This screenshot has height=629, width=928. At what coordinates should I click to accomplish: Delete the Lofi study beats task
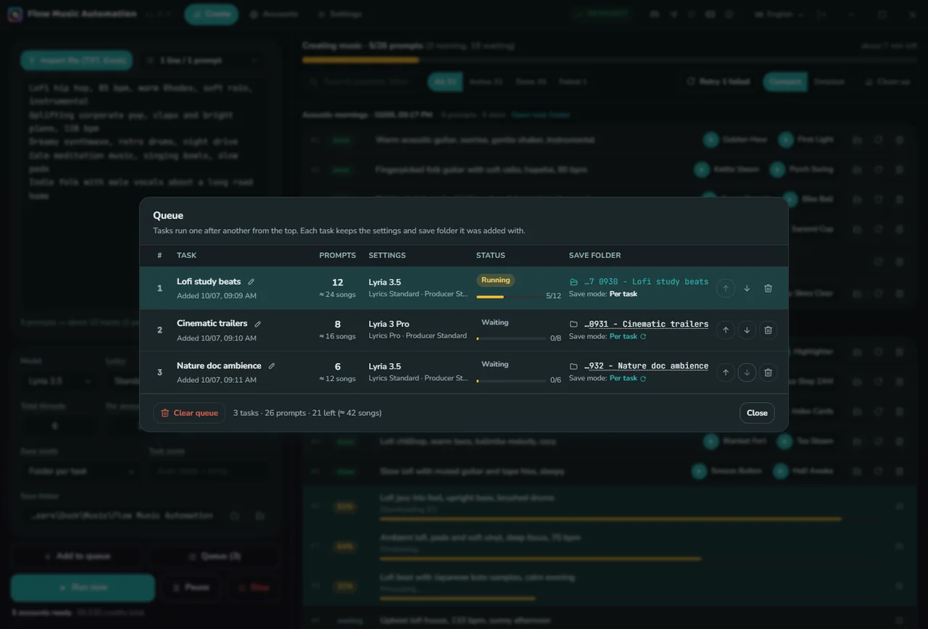pyautogui.click(x=768, y=288)
